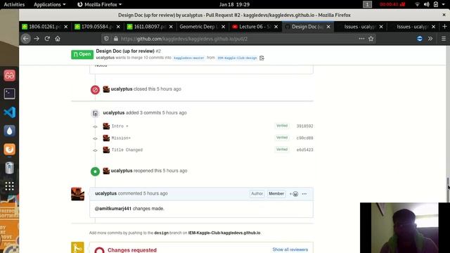450x253 pixels.
Task: Open the trash can icon in dock
Action: [9, 168]
